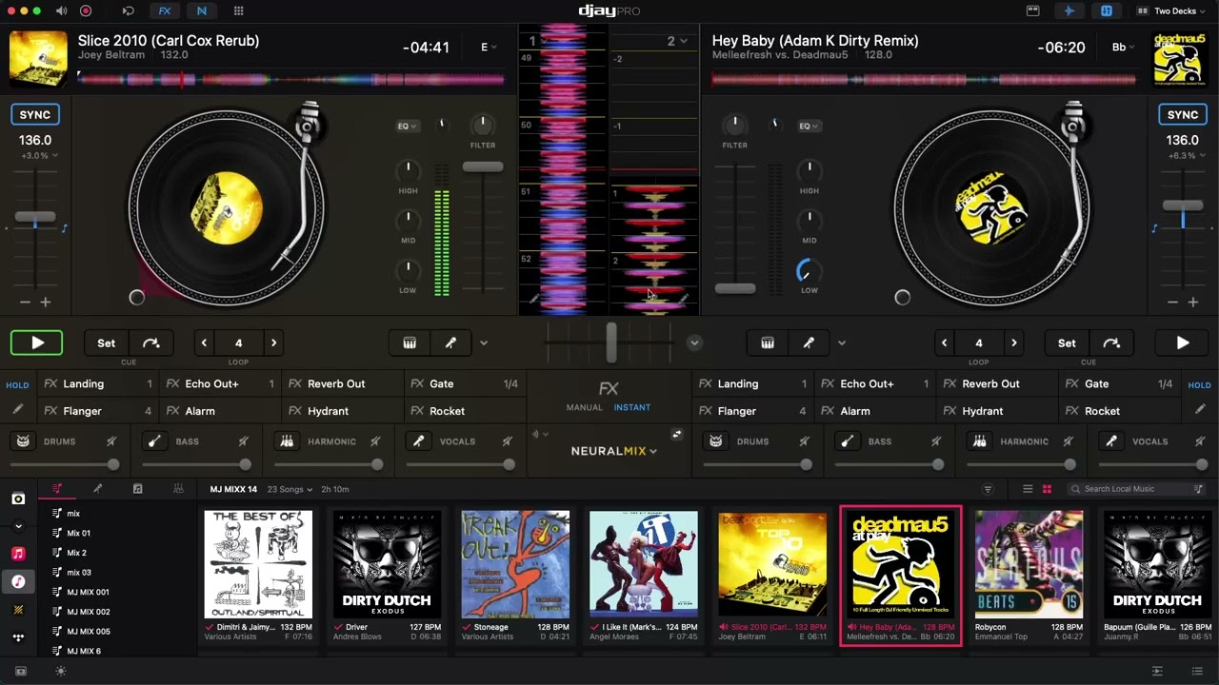1219x685 pixels.
Task: Play the left deck track
Action: [x=37, y=343]
